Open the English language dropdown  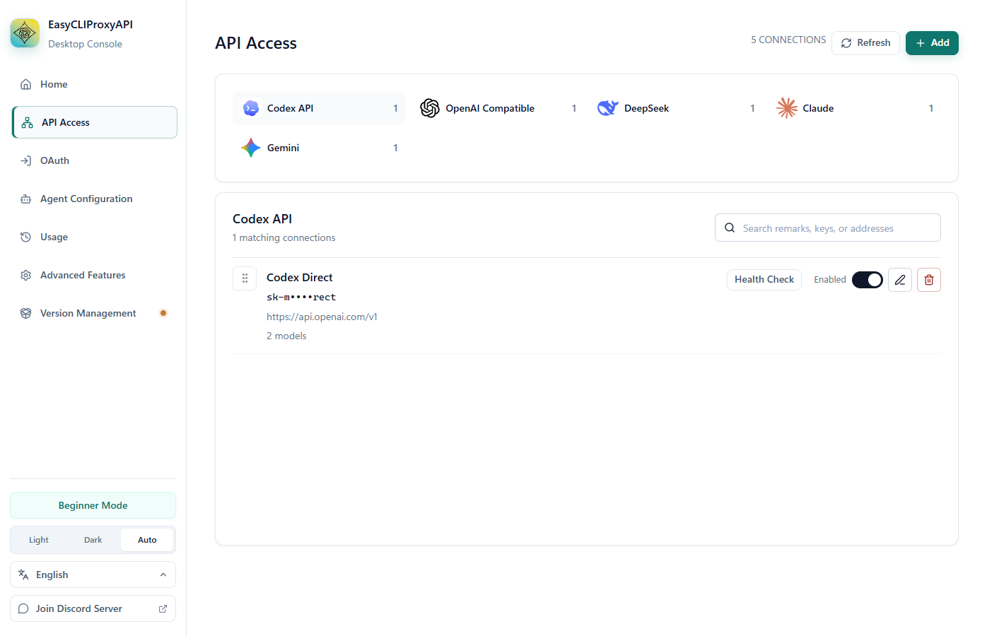tap(93, 575)
